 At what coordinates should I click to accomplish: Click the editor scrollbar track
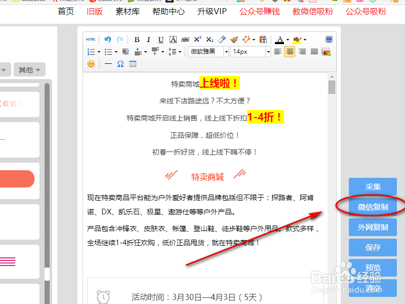coord(332,152)
